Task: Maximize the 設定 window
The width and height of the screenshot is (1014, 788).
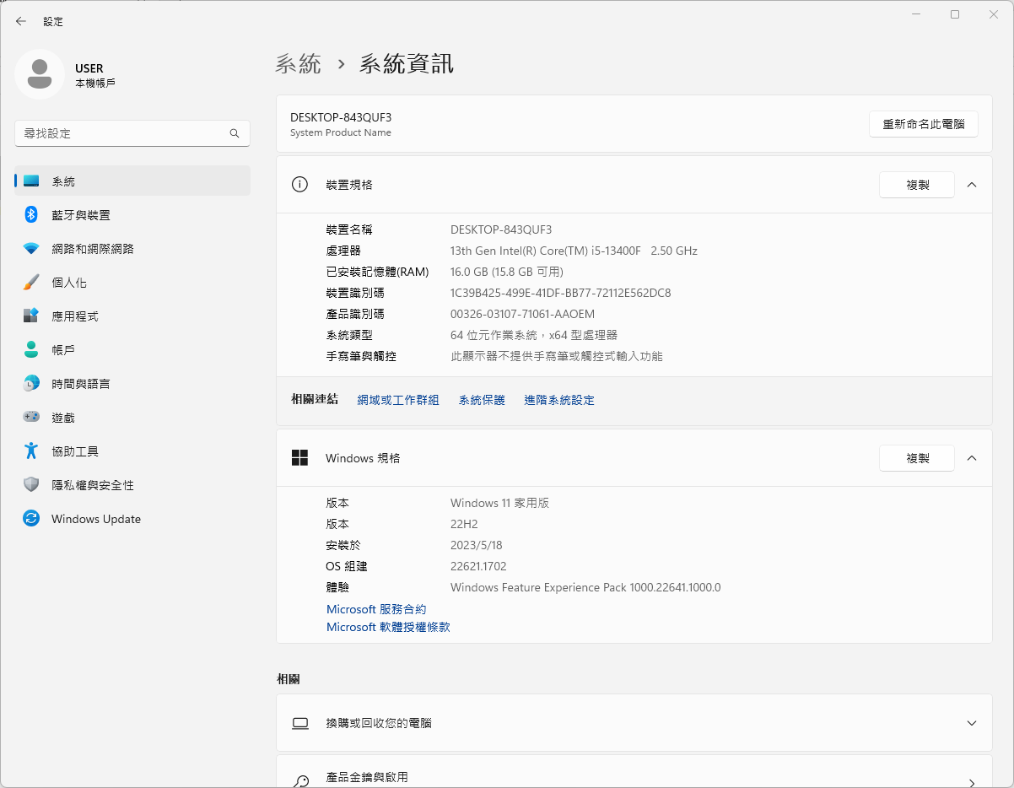Action: click(x=955, y=14)
